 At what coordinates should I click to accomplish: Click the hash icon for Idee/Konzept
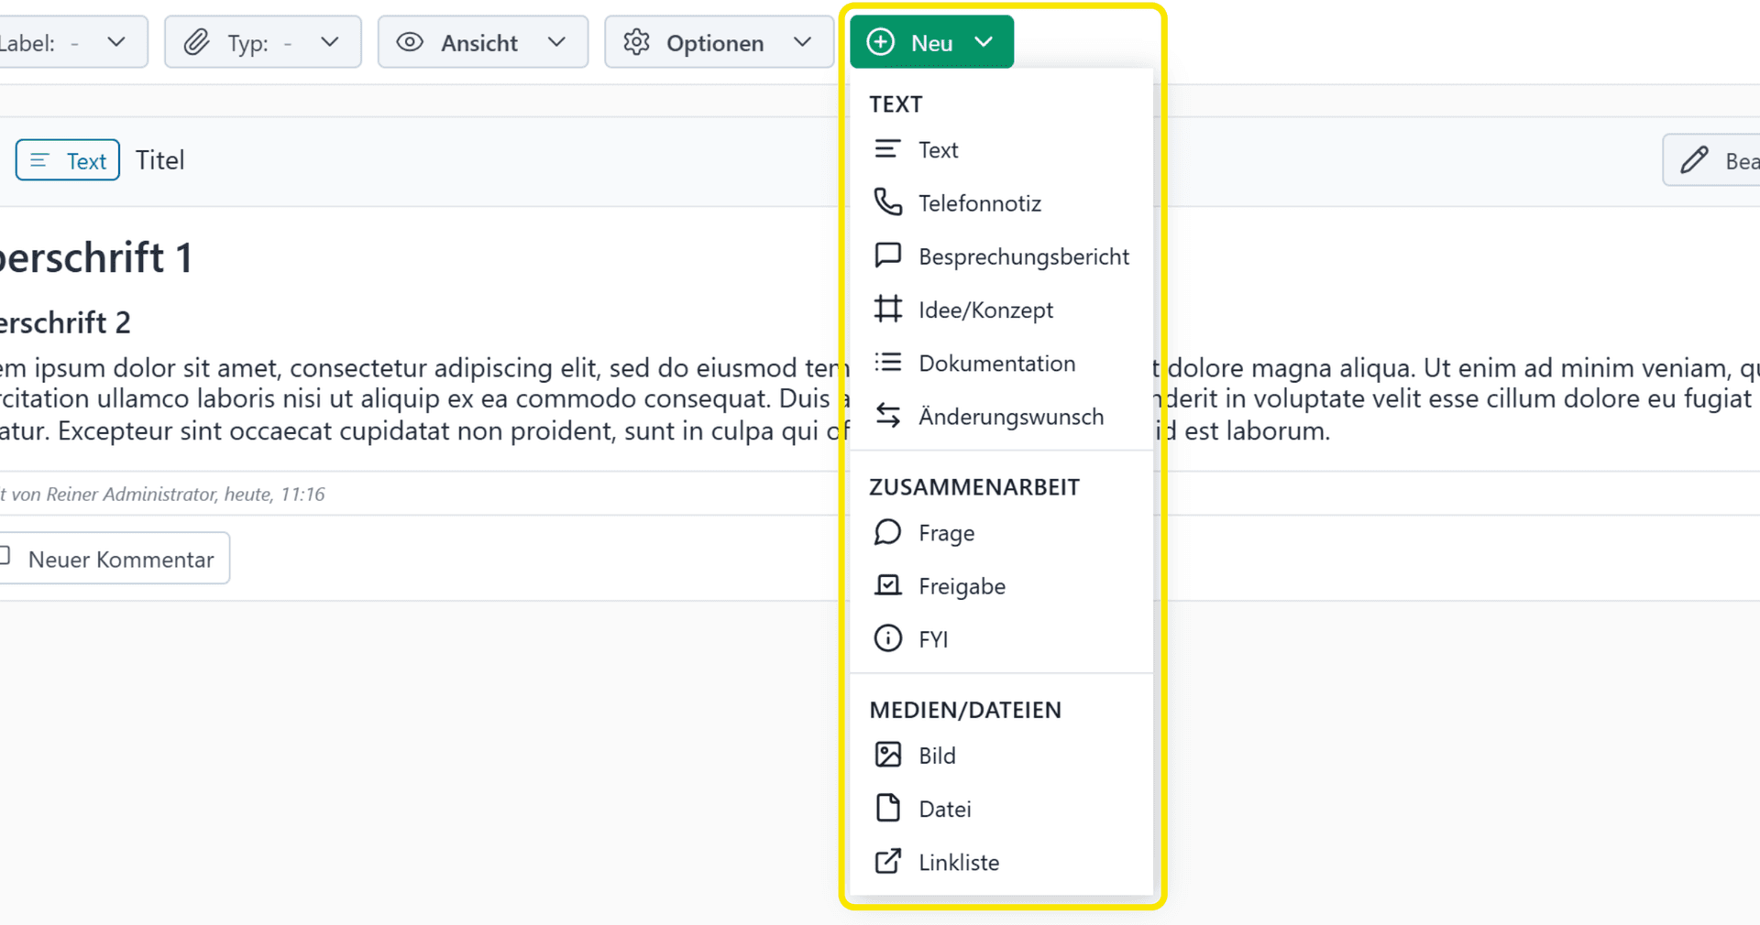click(887, 310)
